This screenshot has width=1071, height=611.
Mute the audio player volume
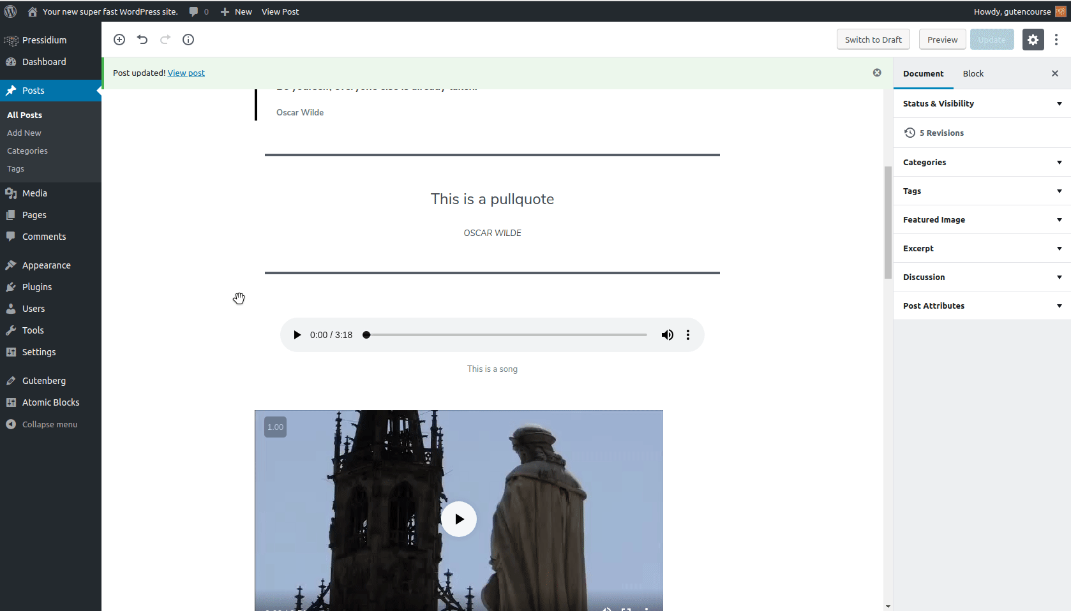[x=667, y=335]
